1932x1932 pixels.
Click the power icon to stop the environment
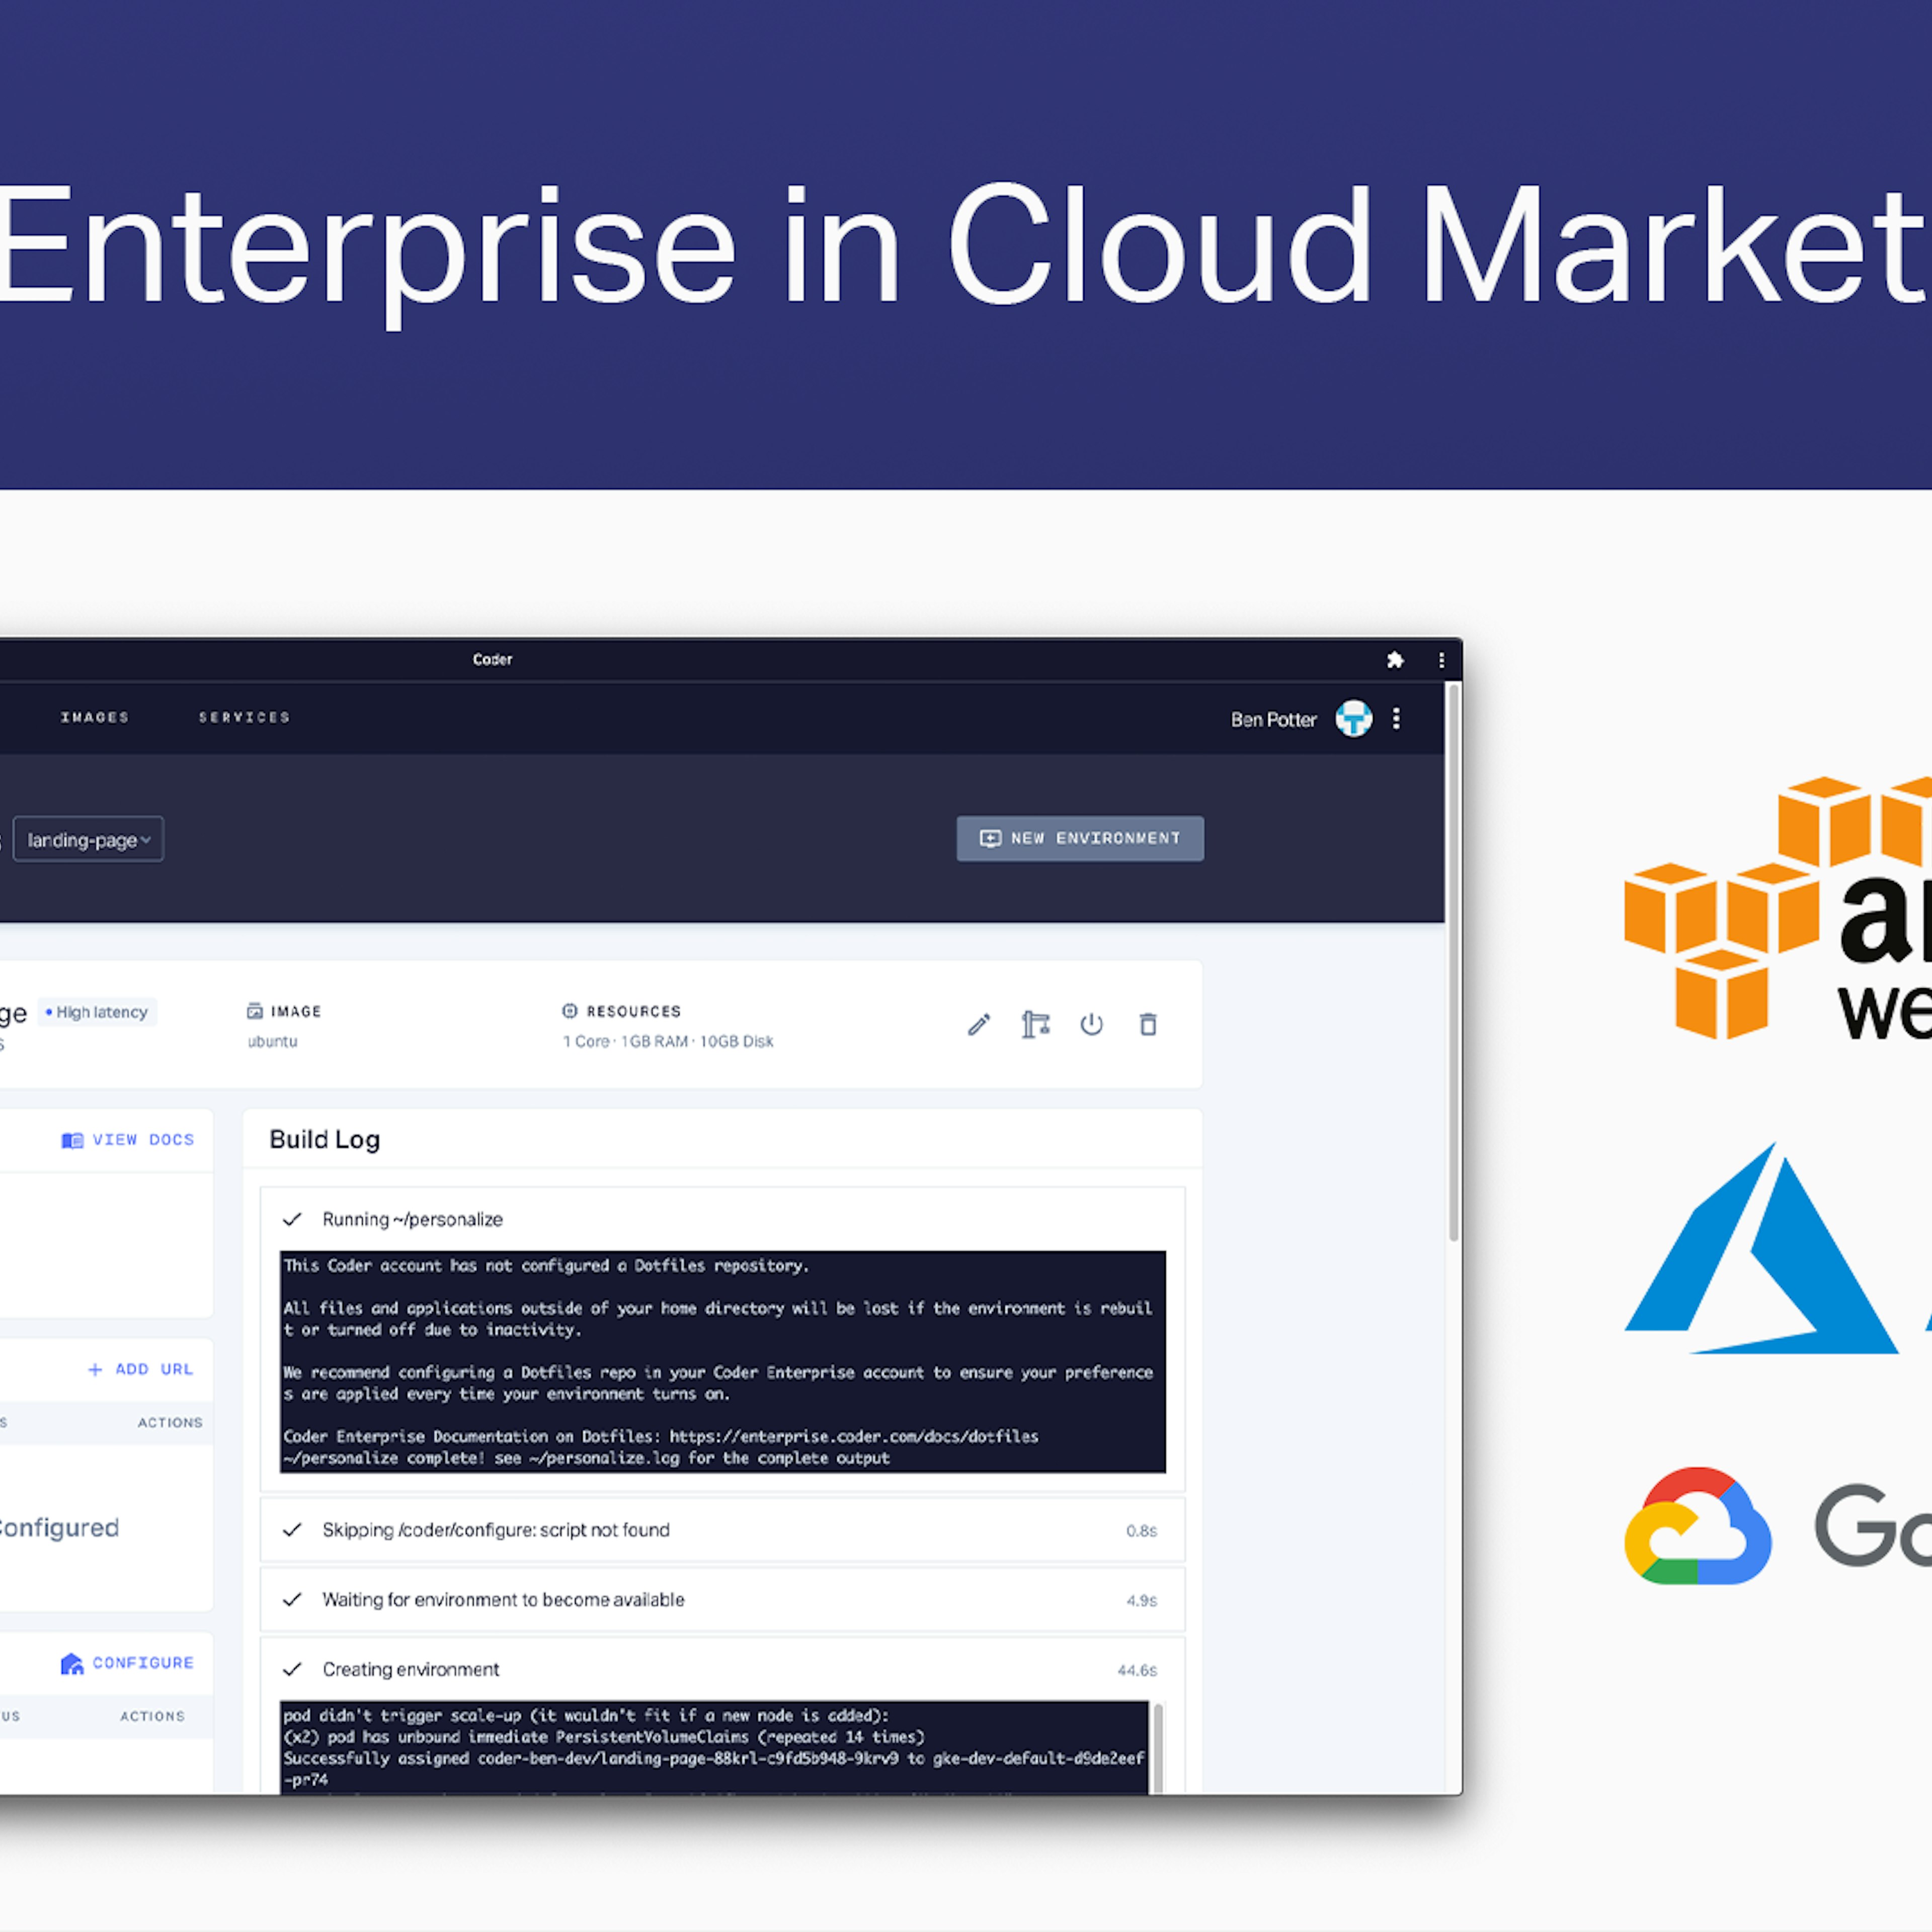(x=1091, y=1025)
